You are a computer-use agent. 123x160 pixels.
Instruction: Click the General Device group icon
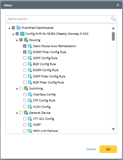[x=26, y=113]
